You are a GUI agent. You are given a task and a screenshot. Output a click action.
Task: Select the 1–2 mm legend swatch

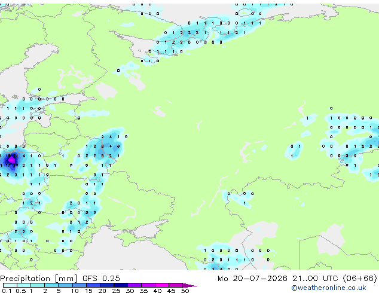(38, 285)
